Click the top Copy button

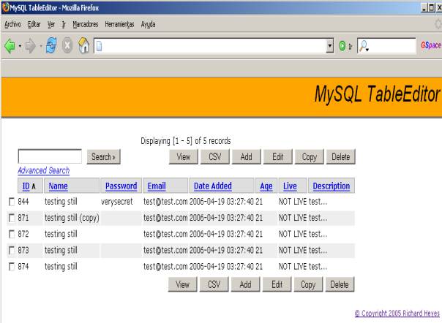click(x=310, y=156)
